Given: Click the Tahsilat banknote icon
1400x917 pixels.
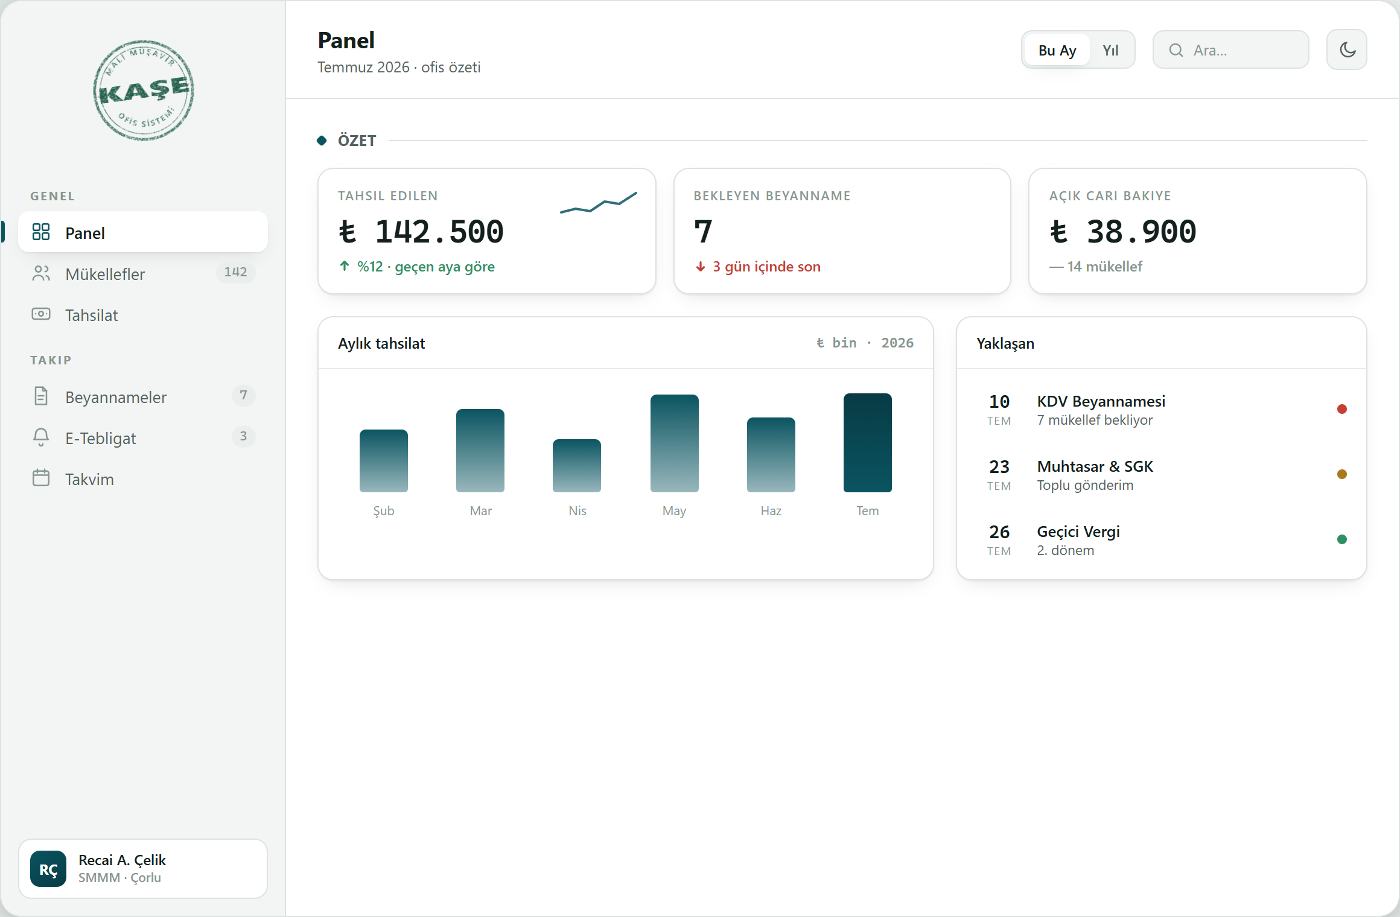Looking at the screenshot, I should (x=41, y=314).
